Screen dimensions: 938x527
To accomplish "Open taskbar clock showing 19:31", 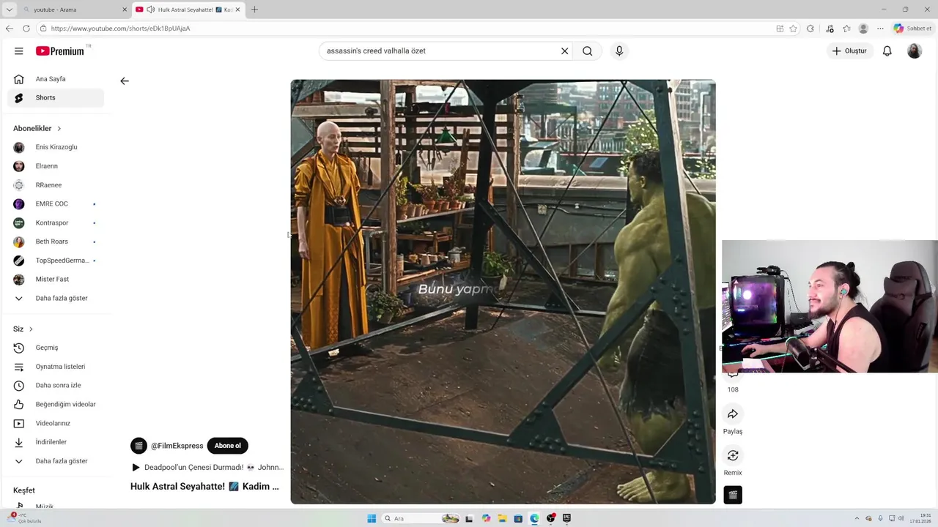I will [x=921, y=518].
